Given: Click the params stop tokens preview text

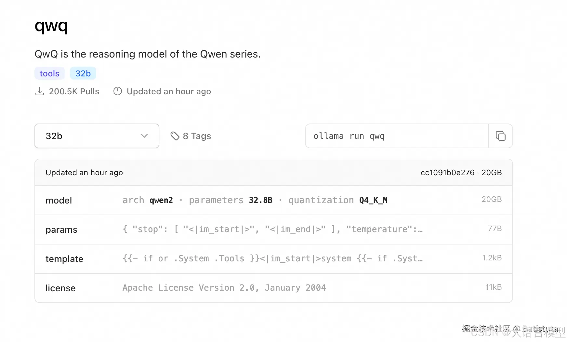Looking at the screenshot, I should [272, 230].
